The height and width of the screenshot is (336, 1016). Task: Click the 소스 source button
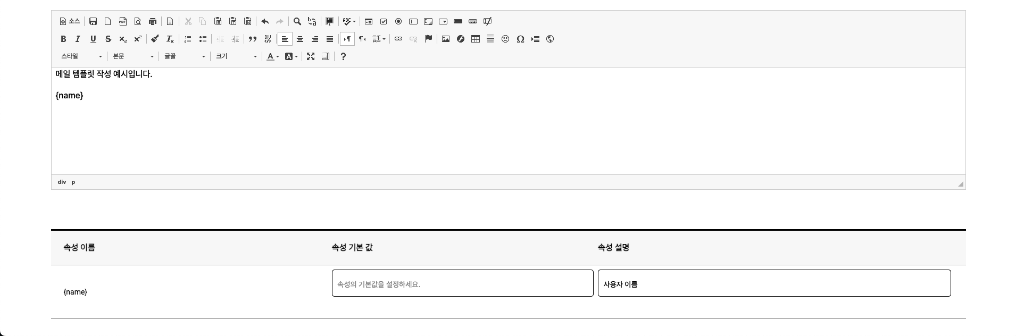70,22
